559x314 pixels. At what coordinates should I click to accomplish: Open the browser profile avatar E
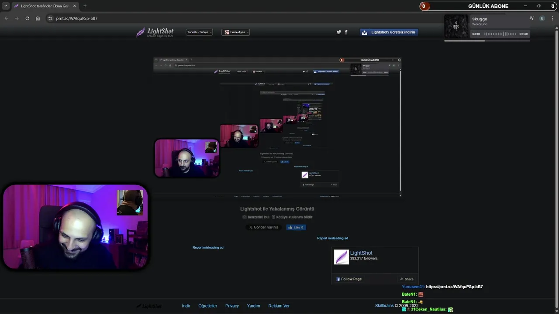pos(542,18)
